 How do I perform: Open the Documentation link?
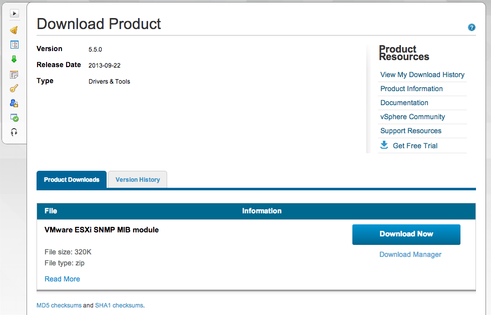point(404,103)
